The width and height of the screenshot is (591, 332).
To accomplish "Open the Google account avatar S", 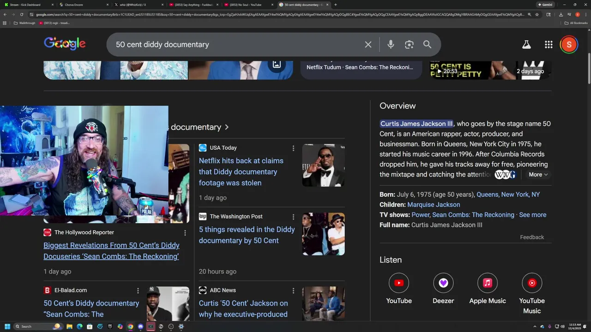I will [x=569, y=44].
